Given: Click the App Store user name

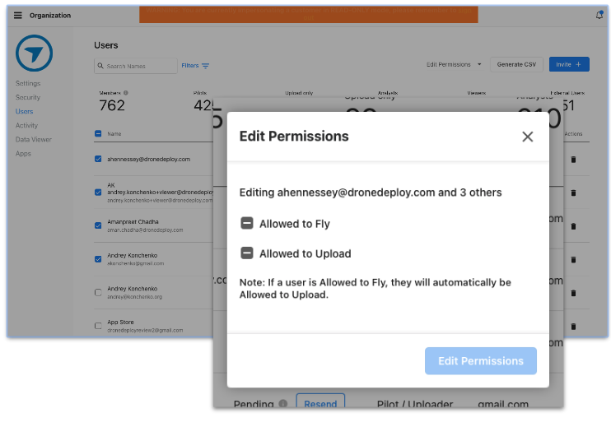Looking at the screenshot, I should [120, 323].
